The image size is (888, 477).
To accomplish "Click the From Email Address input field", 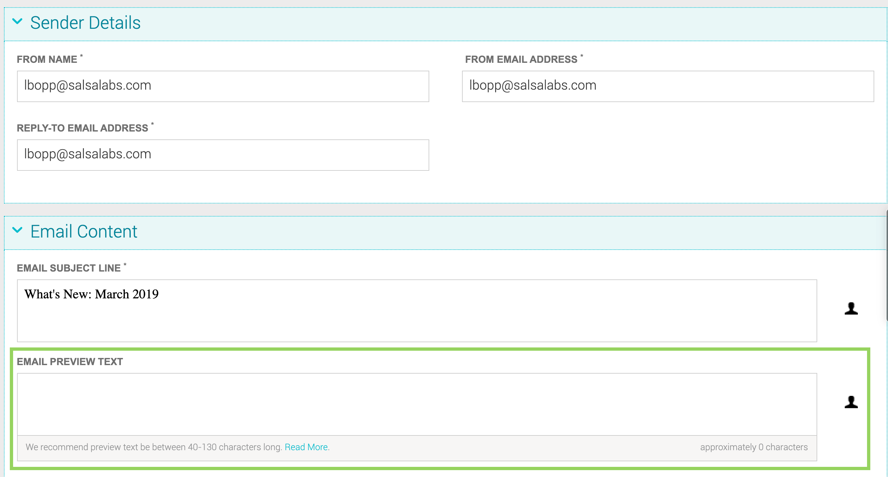I will 668,86.
